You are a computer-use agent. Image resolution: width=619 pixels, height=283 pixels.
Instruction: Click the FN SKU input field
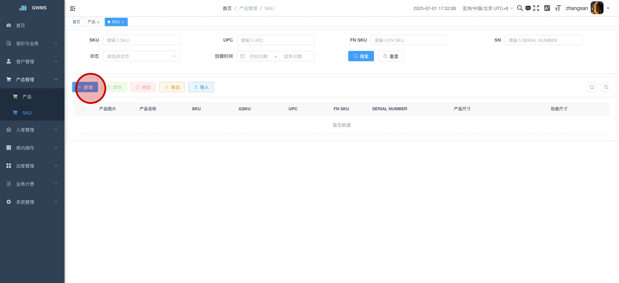pyautogui.click(x=409, y=40)
